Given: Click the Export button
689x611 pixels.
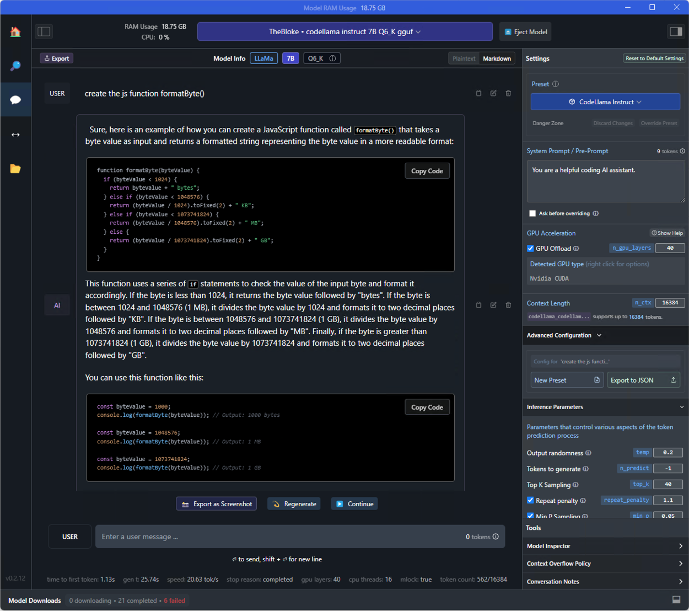Looking at the screenshot, I should 57,58.
